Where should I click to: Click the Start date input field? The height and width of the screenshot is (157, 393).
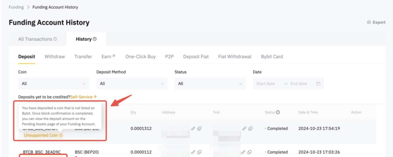coord(266,84)
